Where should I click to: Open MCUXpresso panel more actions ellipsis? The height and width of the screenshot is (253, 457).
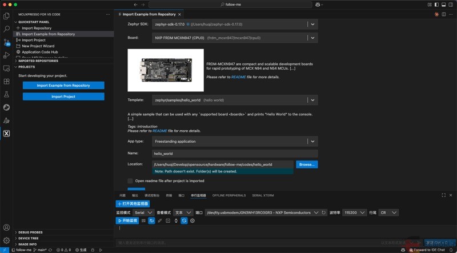click(108, 14)
